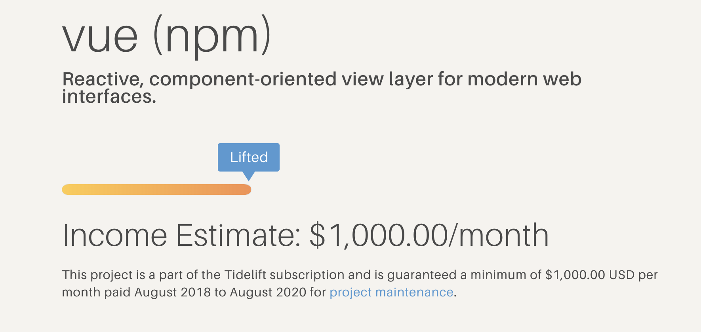The width and height of the screenshot is (701, 332).
Task: Click the $1,000.00/month amount in heading
Action: (429, 236)
